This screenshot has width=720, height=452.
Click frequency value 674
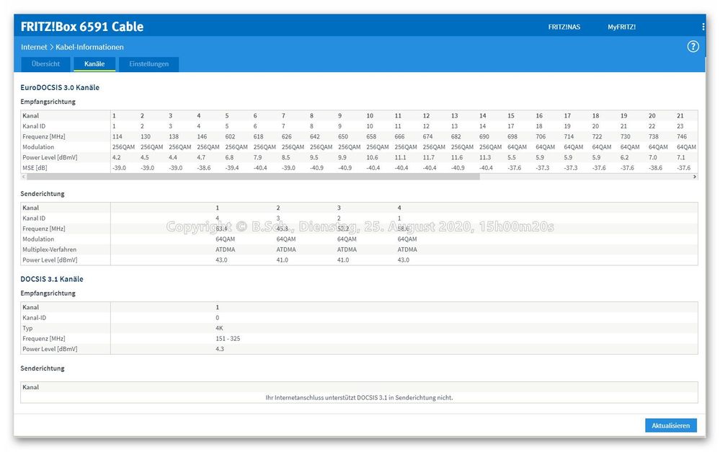coord(427,136)
